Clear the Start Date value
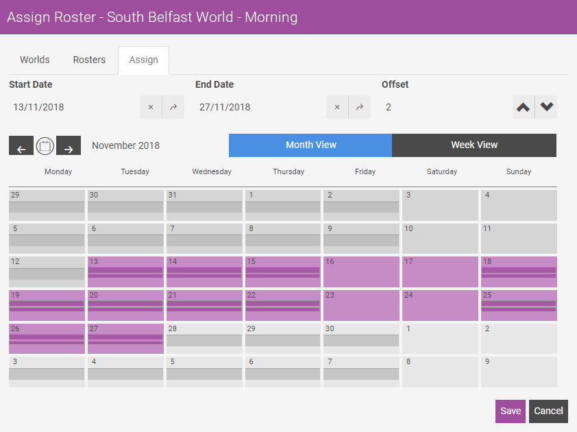The image size is (577, 432). pos(151,107)
